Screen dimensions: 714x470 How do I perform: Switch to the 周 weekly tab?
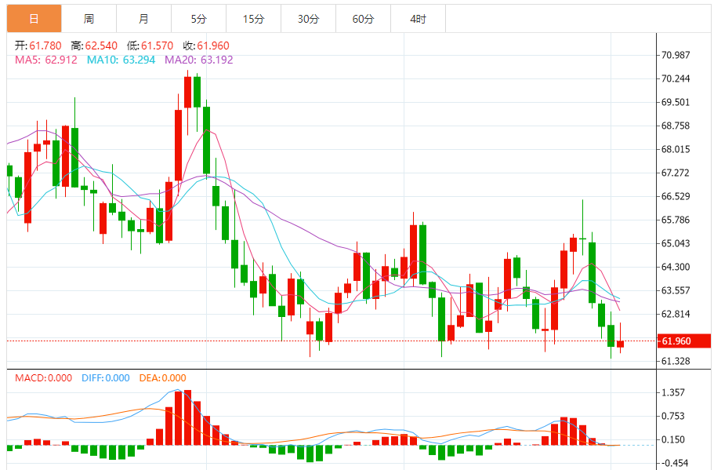tap(89, 19)
